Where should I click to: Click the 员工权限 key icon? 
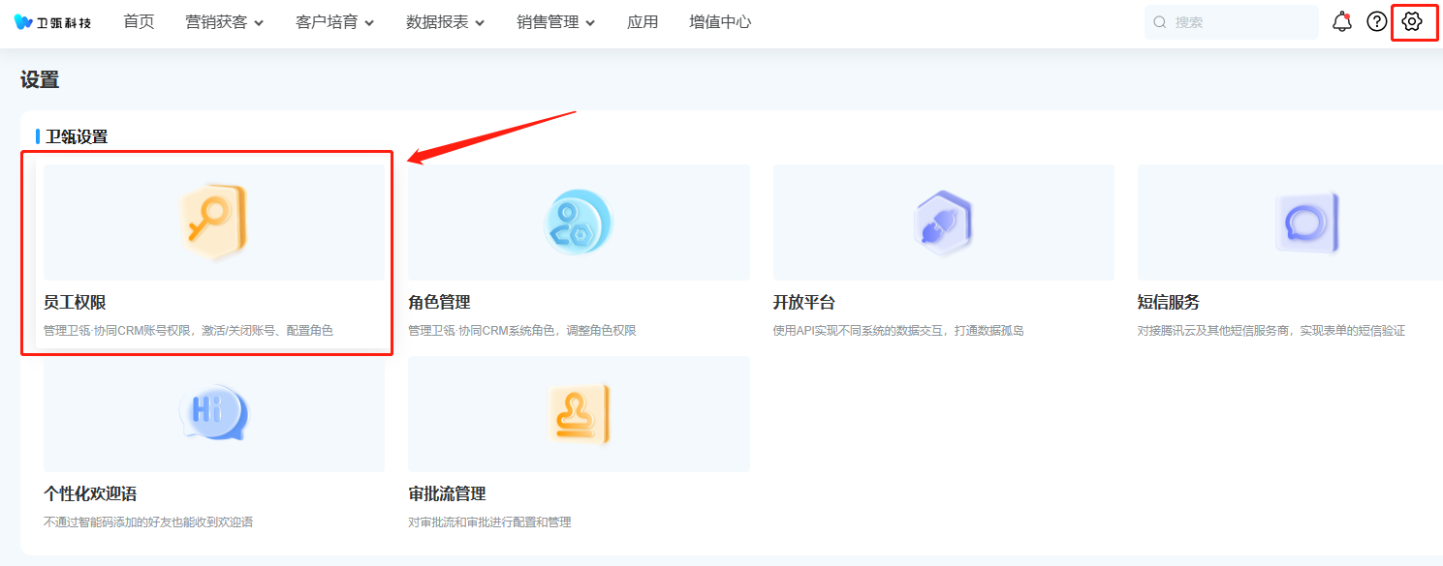tap(214, 222)
